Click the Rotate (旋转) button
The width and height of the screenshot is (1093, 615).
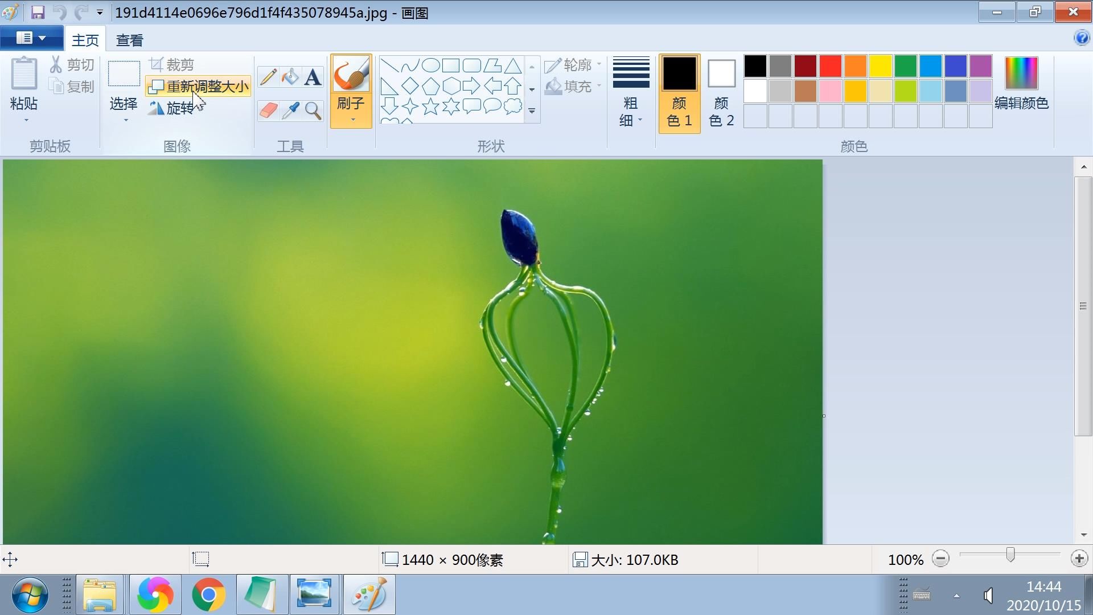point(171,108)
